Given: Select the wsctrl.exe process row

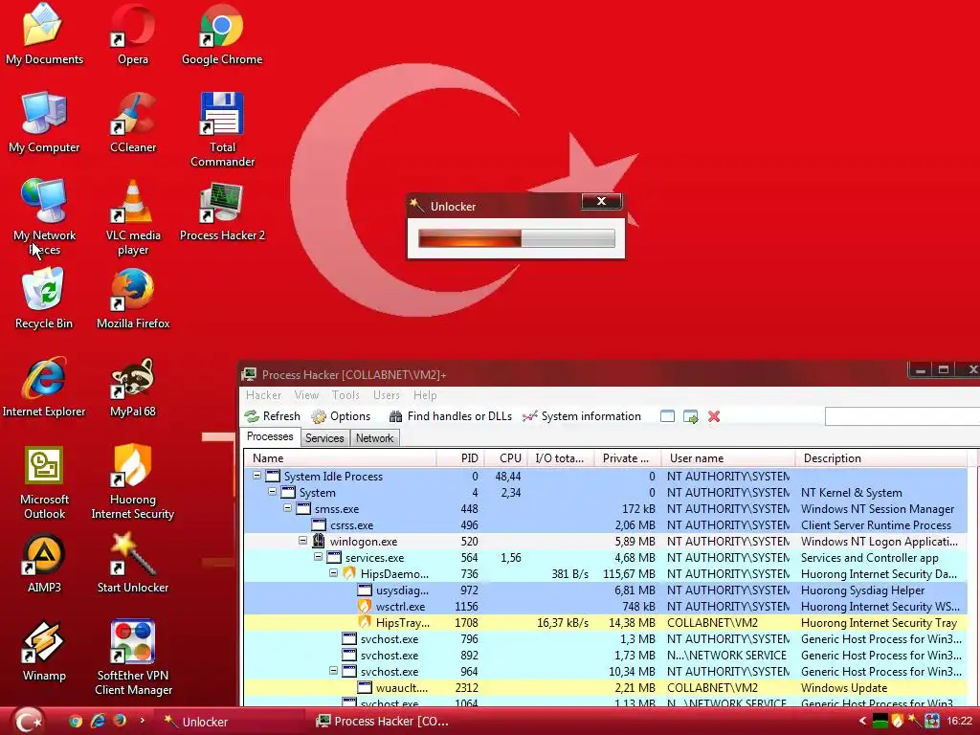Looking at the screenshot, I should tap(605, 606).
